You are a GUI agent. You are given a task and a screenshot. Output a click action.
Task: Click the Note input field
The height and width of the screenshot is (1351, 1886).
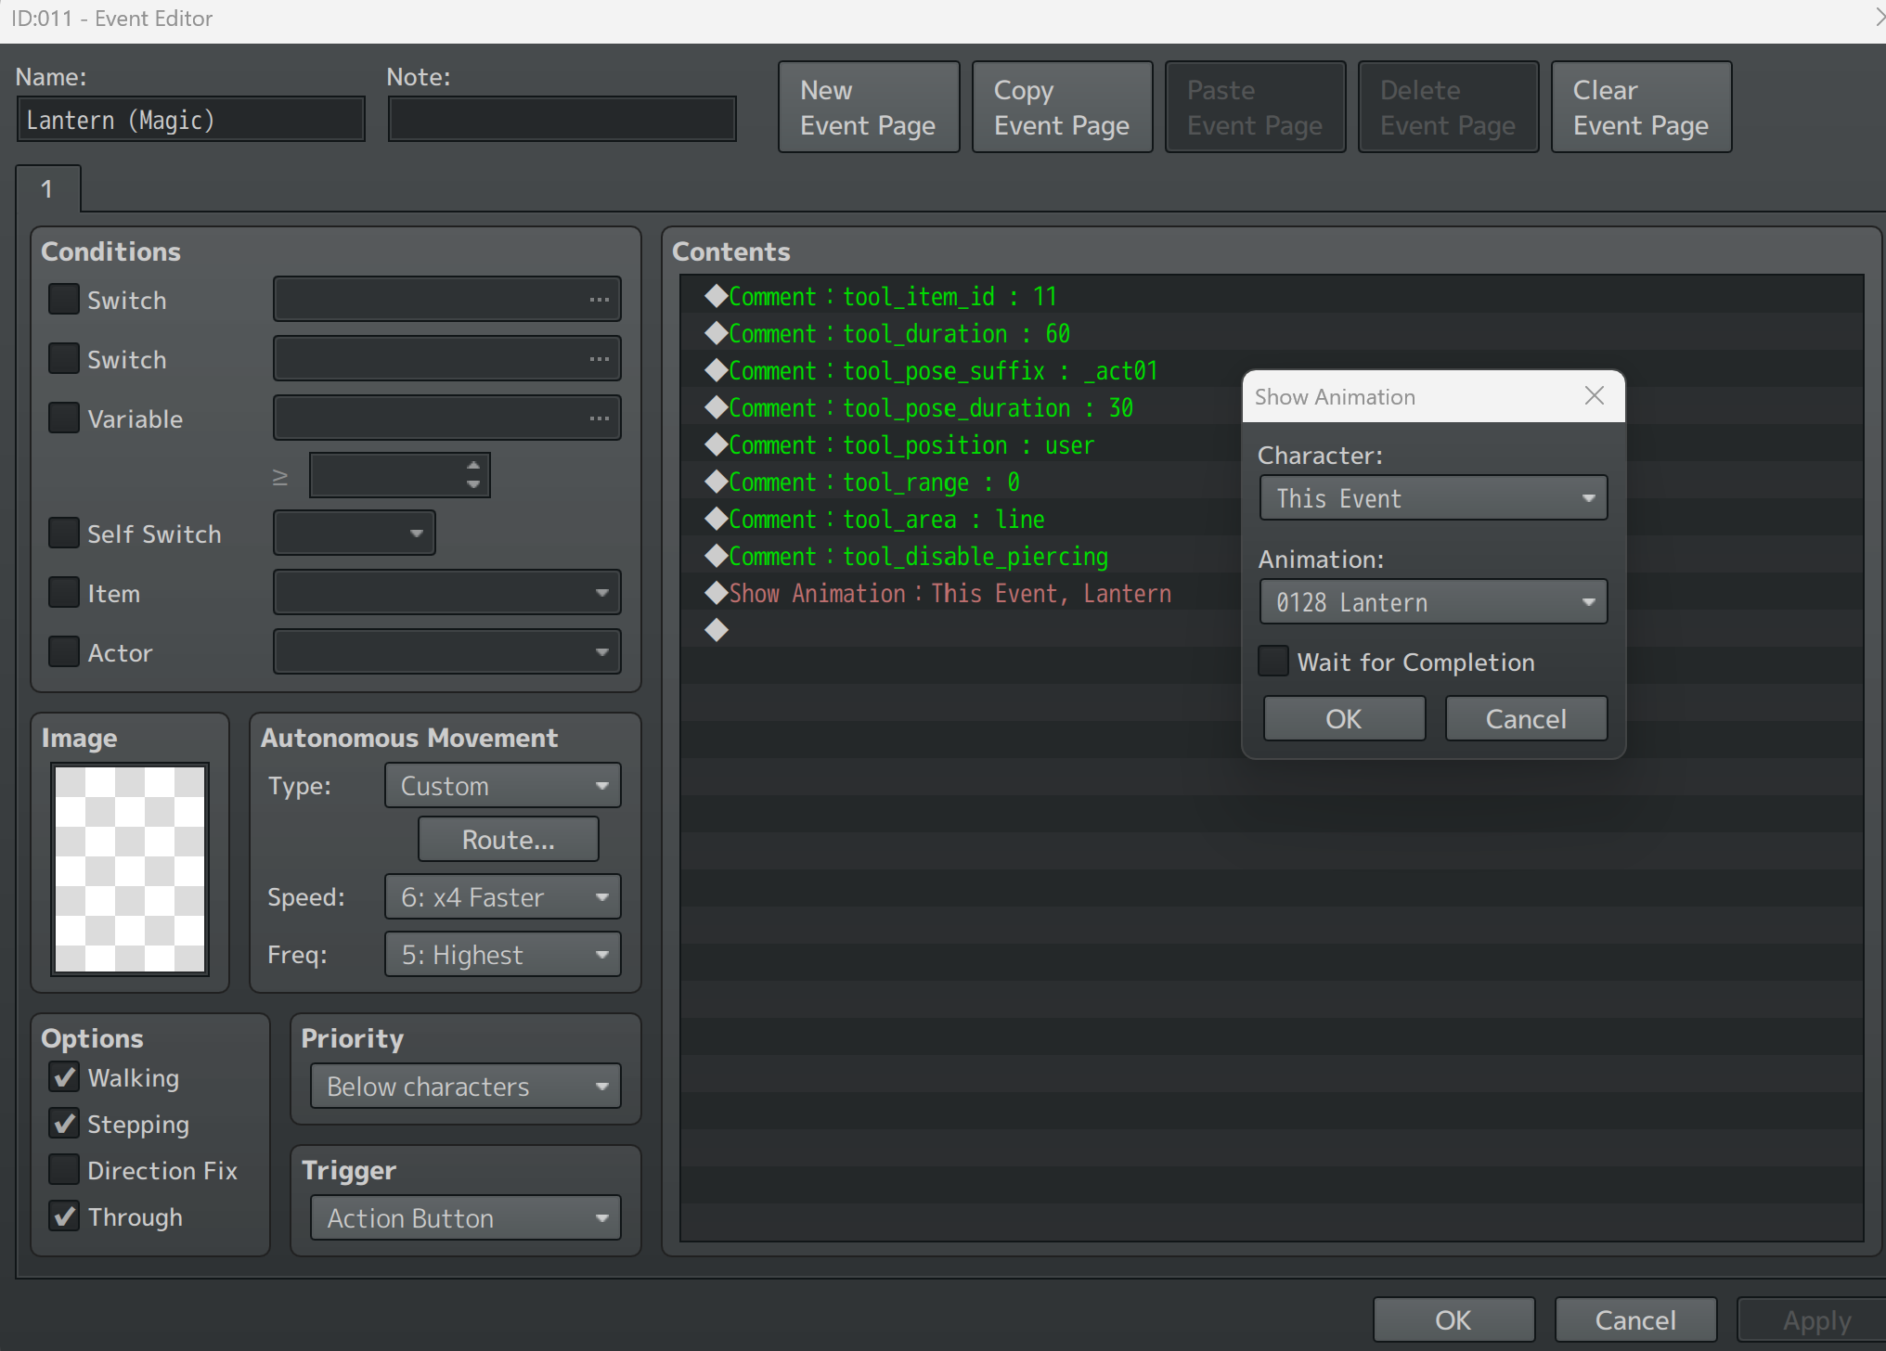(562, 120)
